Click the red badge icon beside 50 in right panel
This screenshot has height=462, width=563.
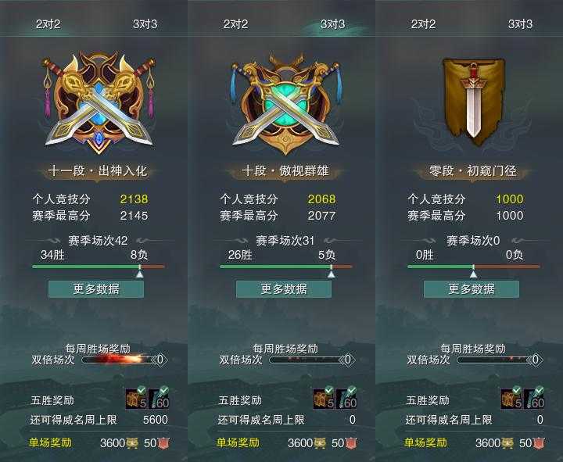click(539, 443)
